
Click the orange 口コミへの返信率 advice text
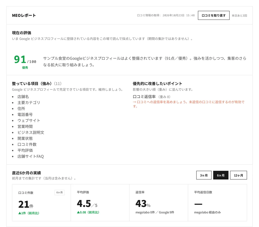pyautogui.click(x=189, y=104)
